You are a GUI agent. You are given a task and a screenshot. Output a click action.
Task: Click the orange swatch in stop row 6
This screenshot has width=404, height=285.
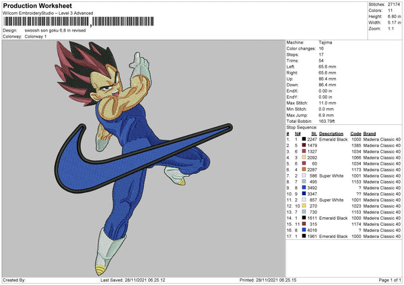coord(304,169)
